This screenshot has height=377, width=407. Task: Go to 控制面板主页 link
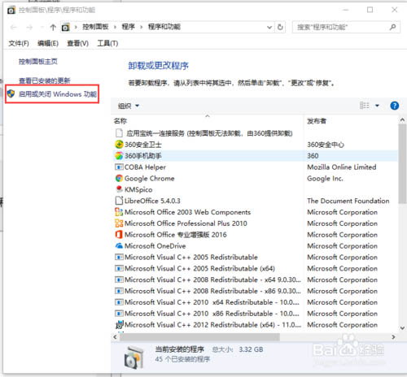(x=38, y=62)
